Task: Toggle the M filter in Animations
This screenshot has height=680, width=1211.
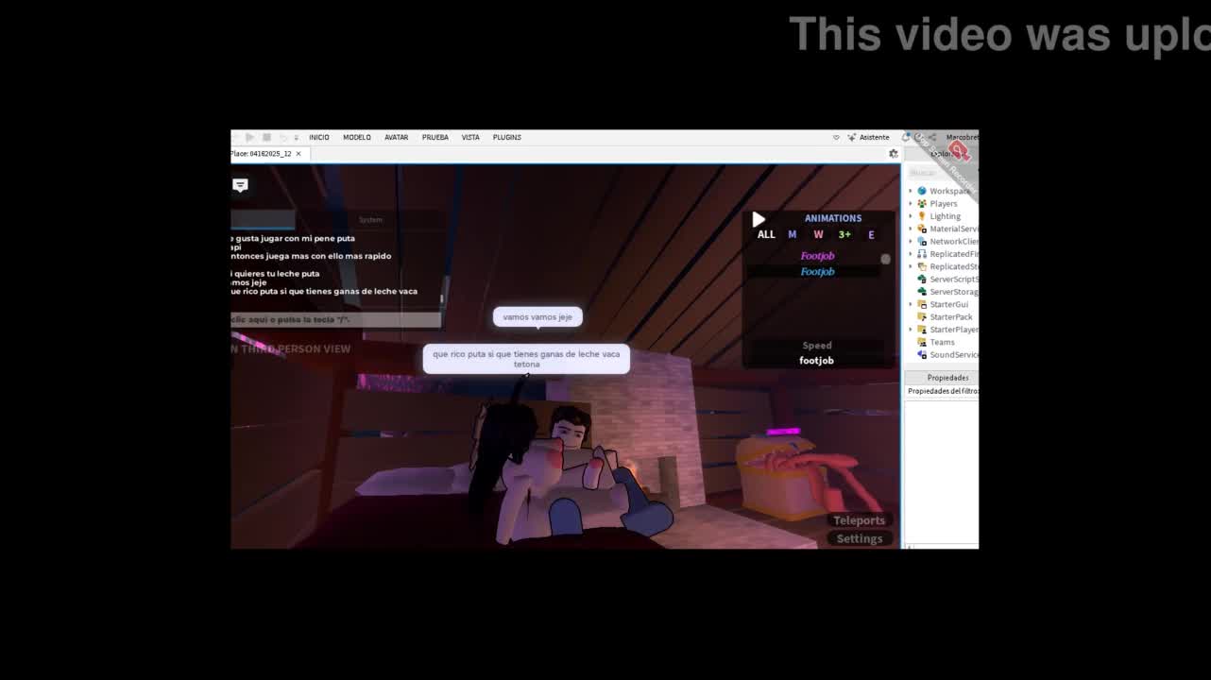Action: 793,234
